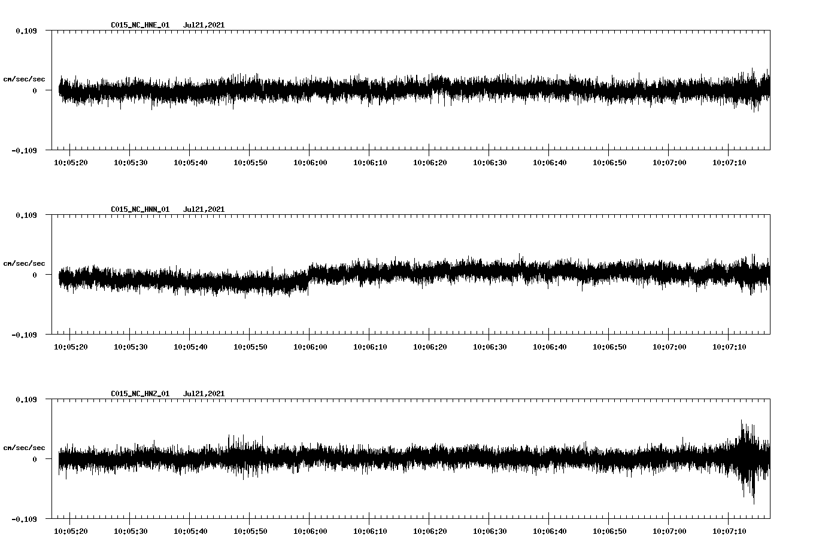
Task: Select the Jul21,2021 date beside the HNN title
Action: tap(204, 209)
